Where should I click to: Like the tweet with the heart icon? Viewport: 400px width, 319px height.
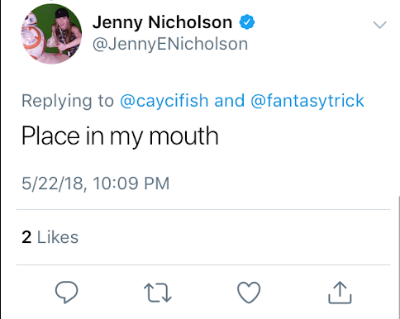click(x=249, y=293)
